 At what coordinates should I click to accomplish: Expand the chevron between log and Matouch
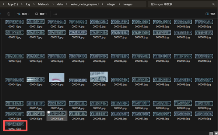coord(34,4)
